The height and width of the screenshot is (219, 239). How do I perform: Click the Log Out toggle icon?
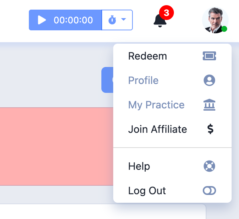209,191
